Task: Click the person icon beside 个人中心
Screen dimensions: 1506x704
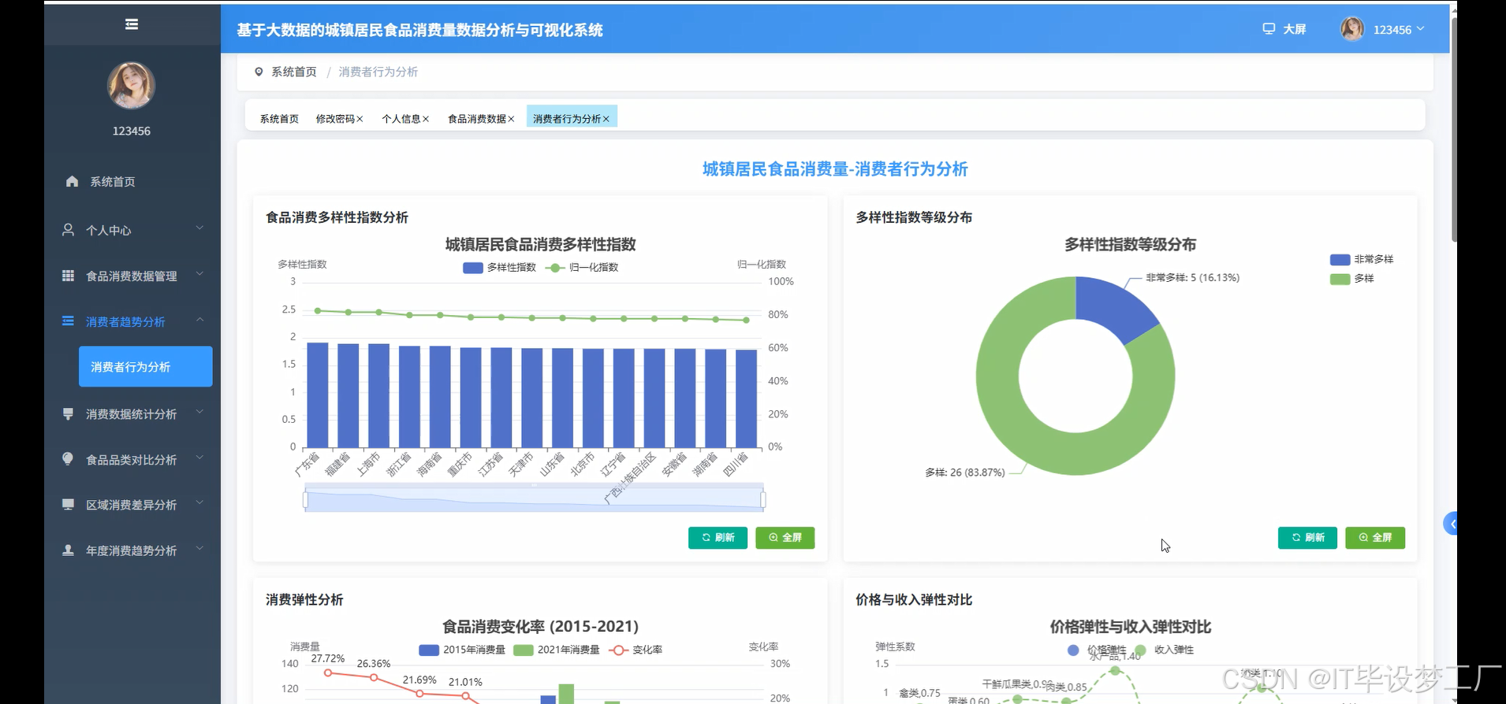Action: pos(69,230)
